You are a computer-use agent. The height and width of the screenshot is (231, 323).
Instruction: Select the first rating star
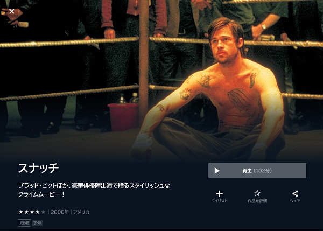pos(21,212)
